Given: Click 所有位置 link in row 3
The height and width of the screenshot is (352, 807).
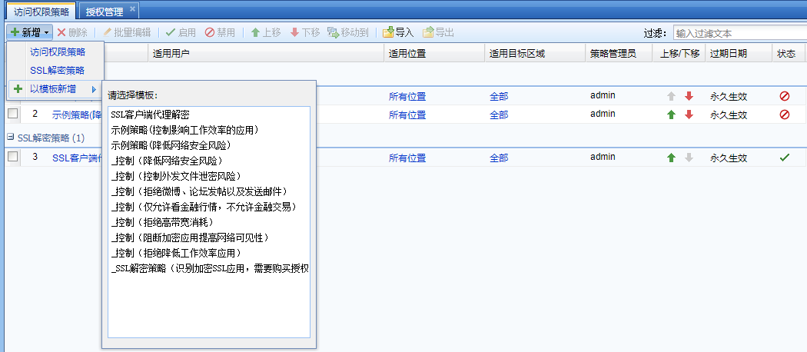Looking at the screenshot, I should (407, 158).
